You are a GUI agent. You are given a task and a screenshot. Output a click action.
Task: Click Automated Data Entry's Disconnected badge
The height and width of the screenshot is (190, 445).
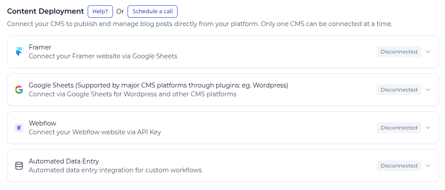(399, 166)
